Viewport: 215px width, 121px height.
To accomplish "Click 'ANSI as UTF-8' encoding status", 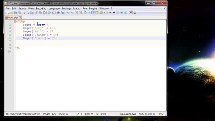I will tap(146, 114).
